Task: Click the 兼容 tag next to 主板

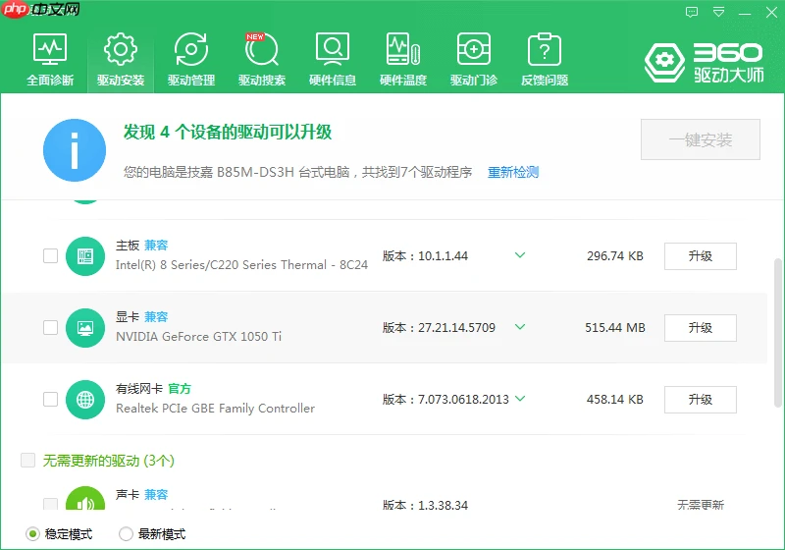Action: (156, 245)
